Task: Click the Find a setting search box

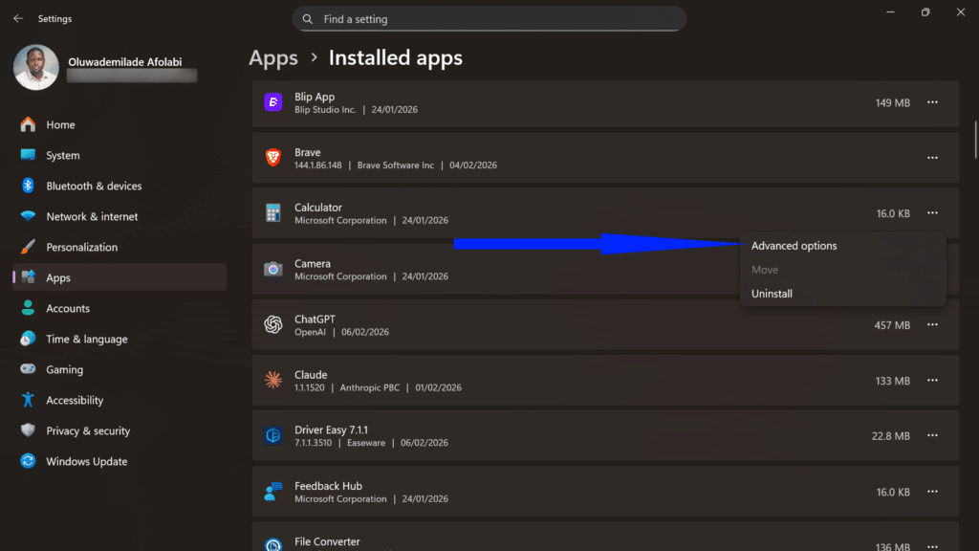Action: (489, 18)
